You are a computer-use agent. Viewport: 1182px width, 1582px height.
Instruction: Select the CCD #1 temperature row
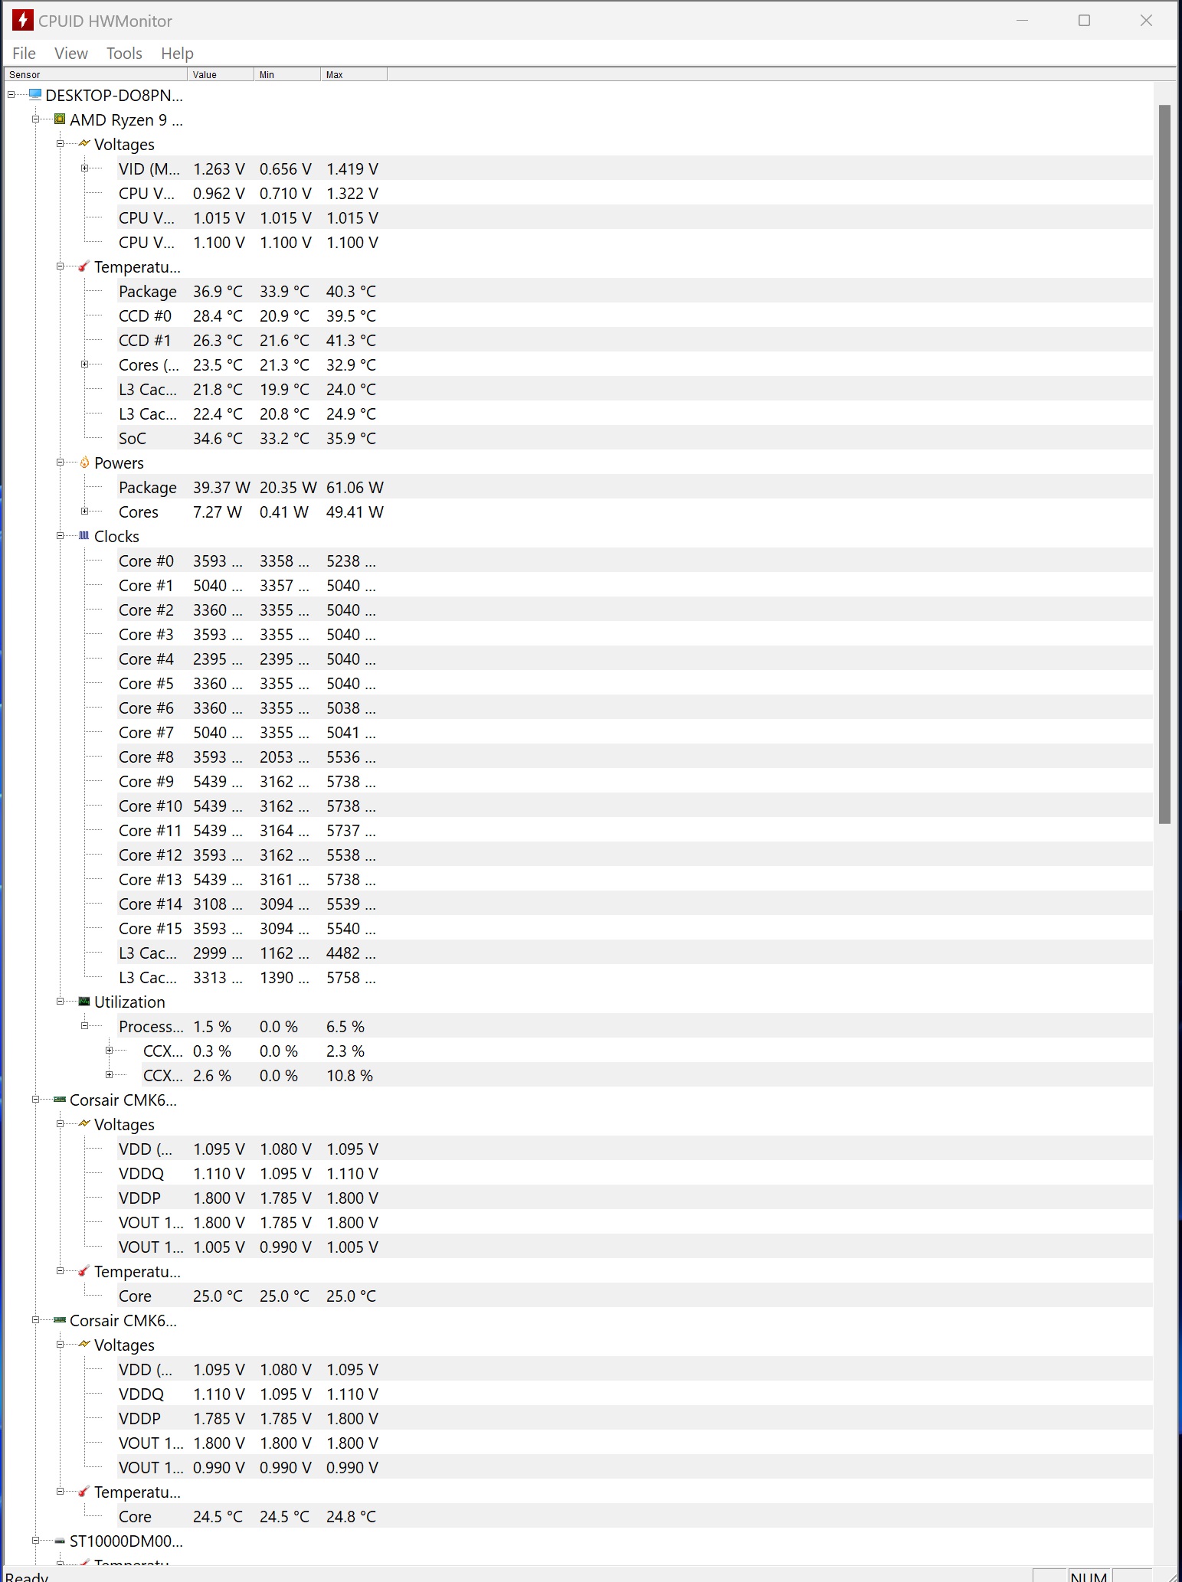634,340
